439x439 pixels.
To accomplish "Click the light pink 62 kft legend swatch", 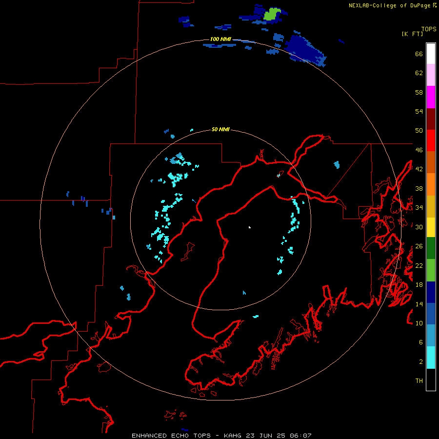I will pos(431,75).
